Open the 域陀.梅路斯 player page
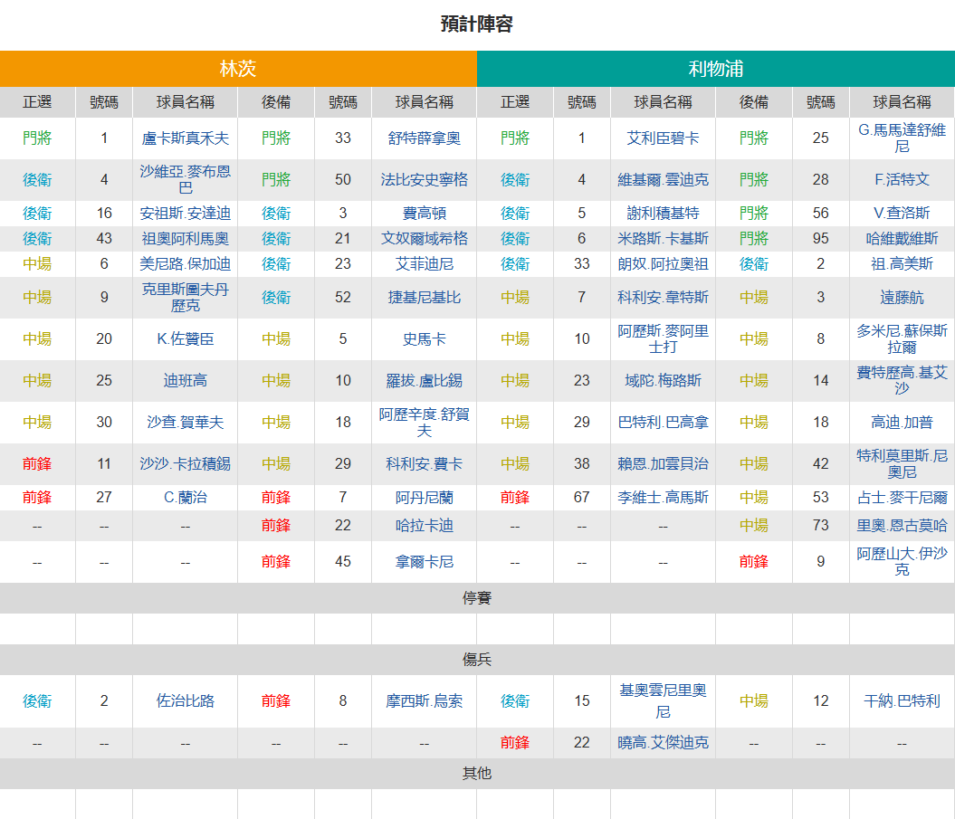This screenshot has width=955, height=819. (x=663, y=381)
